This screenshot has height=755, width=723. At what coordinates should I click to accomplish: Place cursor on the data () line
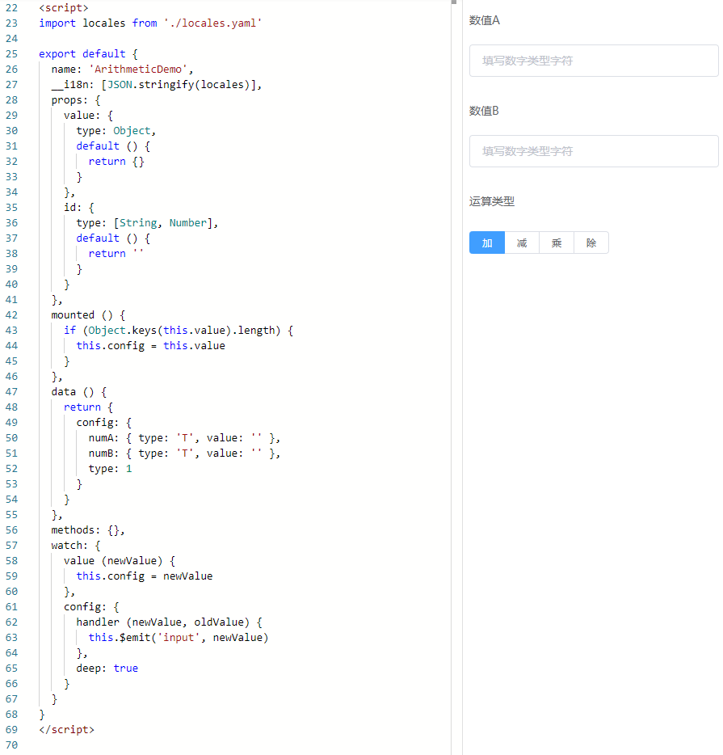pyautogui.click(x=78, y=392)
